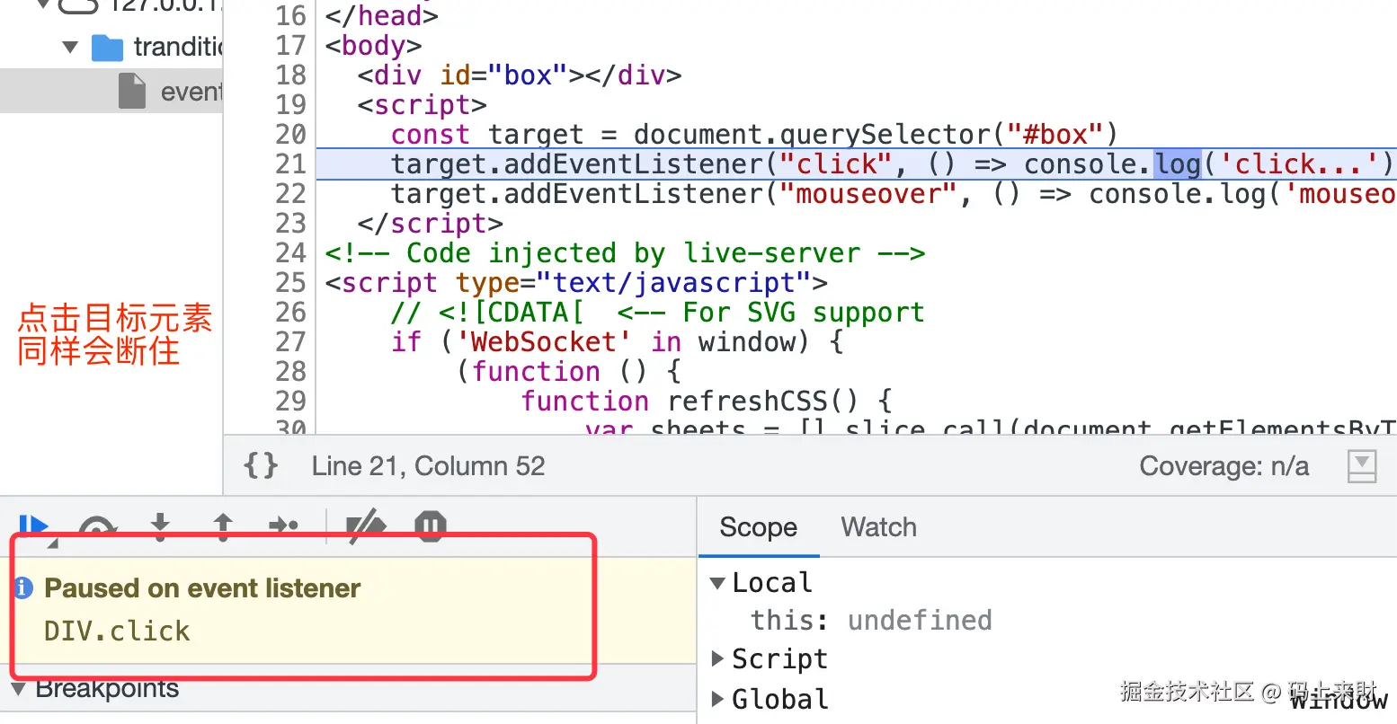
Task: Switch to the Watch tab
Action: tap(878, 527)
